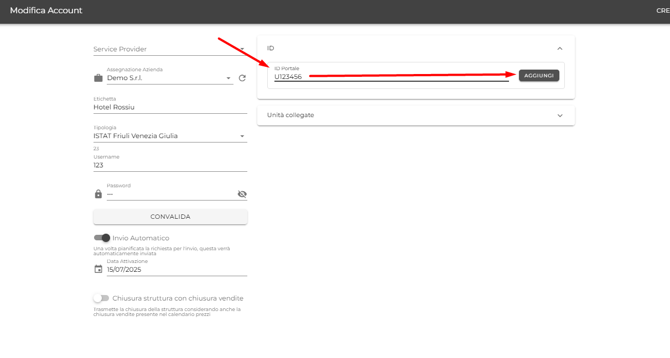
Task: Show the hidden password
Action: (x=242, y=194)
